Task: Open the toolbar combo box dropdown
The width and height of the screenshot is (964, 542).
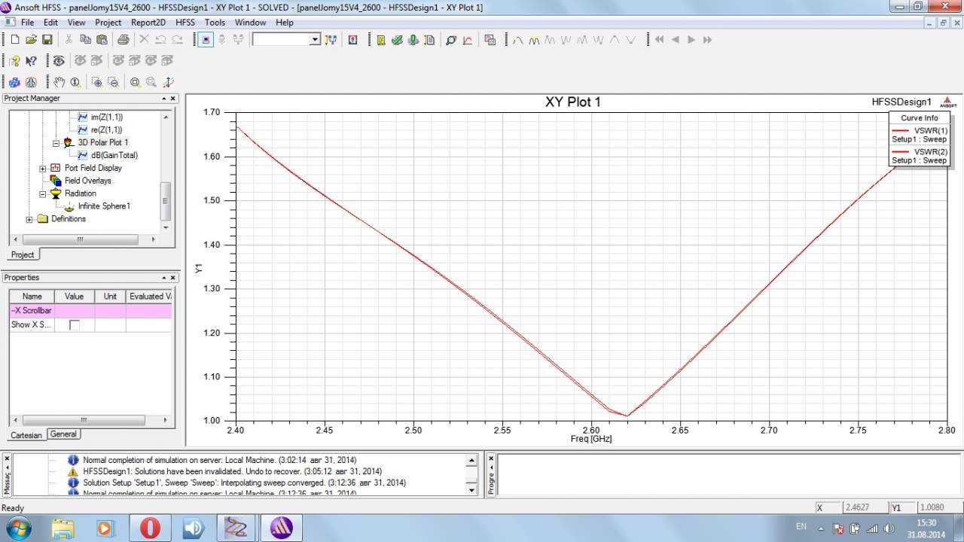Action: [315, 40]
